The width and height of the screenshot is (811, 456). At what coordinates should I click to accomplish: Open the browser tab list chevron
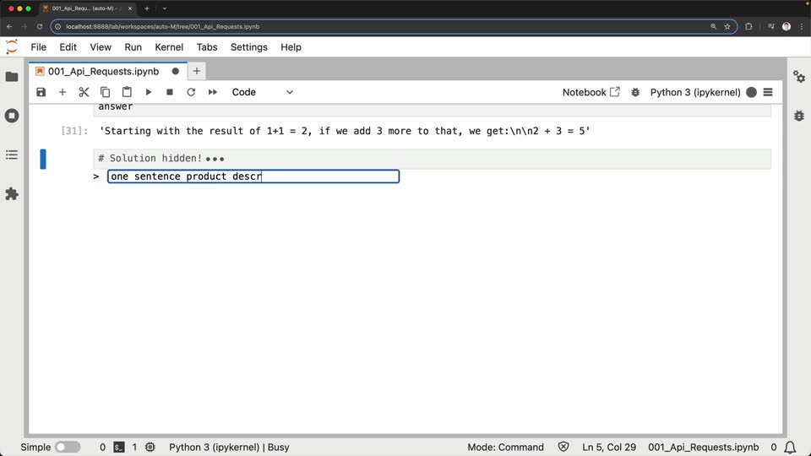point(165,8)
